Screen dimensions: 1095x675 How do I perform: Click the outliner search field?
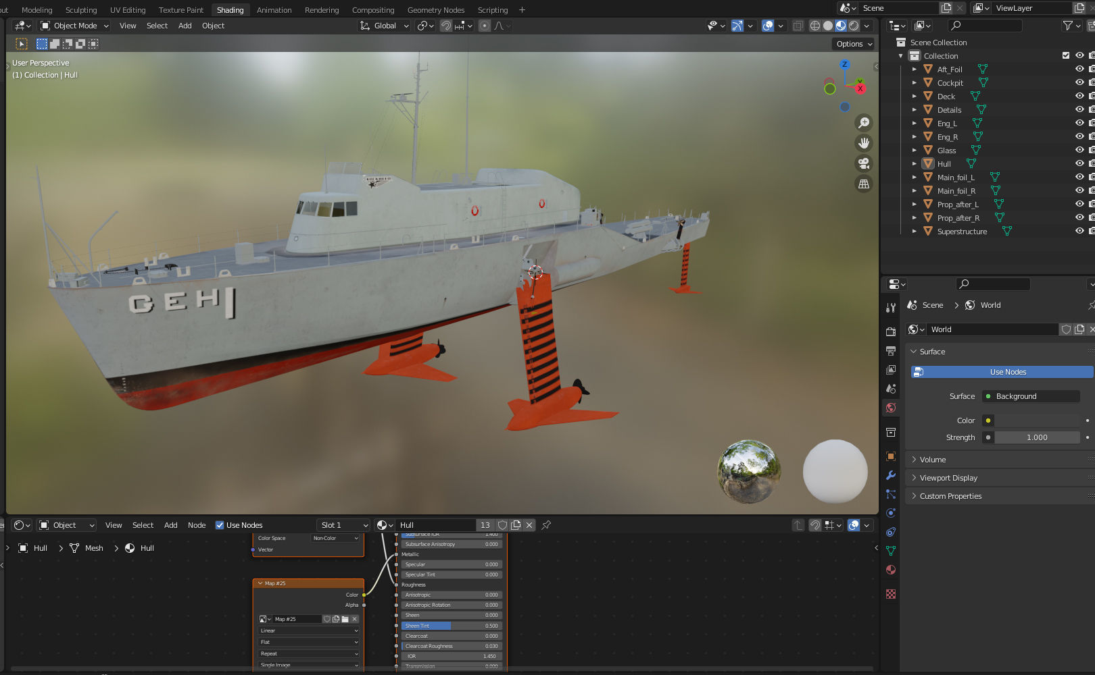(985, 26)
